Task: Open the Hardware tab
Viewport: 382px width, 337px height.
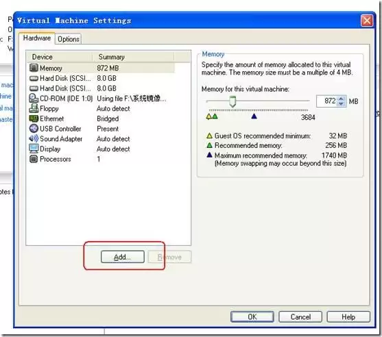Action: 37,38
